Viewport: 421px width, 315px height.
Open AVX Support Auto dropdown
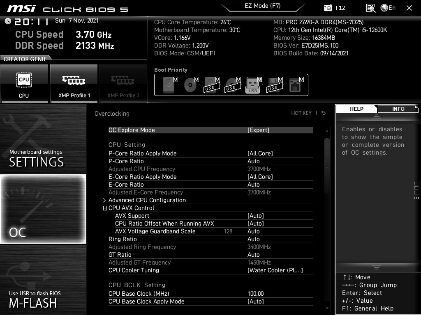(214, 216)
